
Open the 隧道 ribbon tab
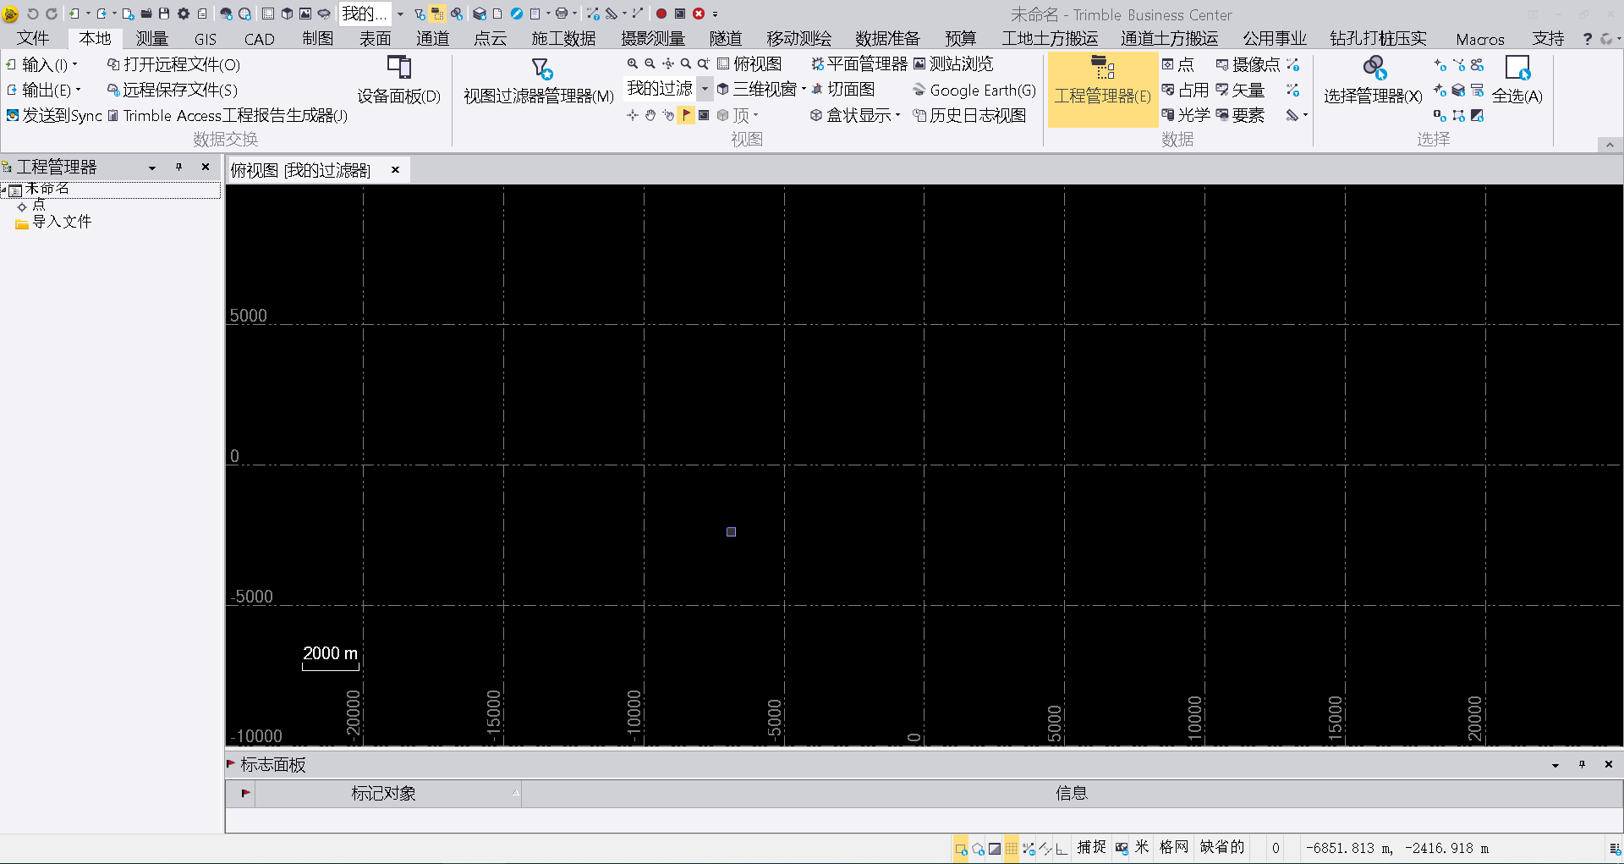tap(726, 38)
